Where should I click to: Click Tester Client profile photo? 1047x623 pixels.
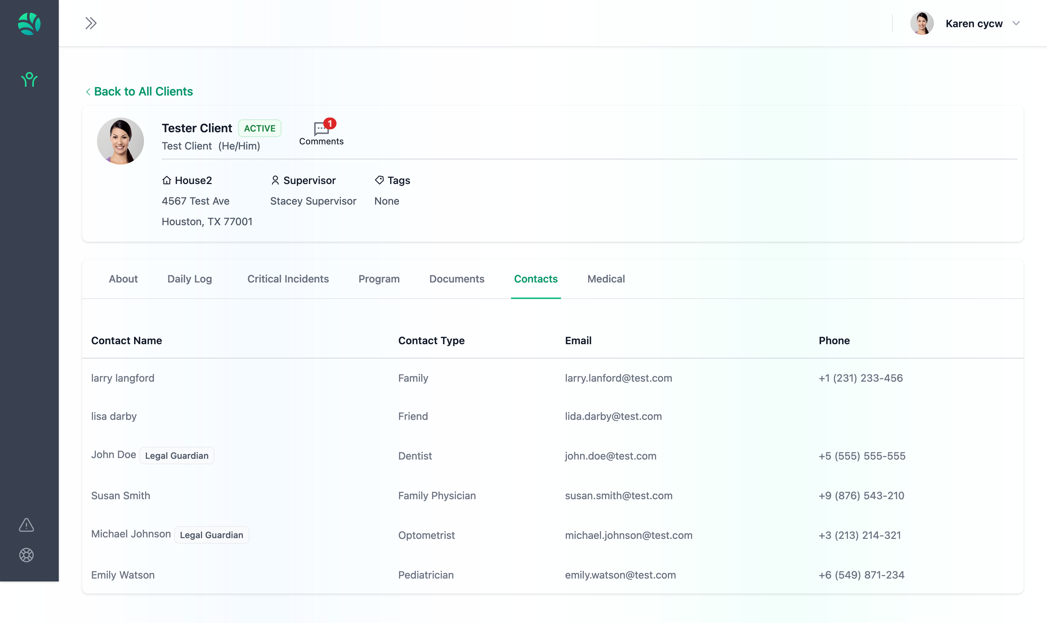coord(120,141)
